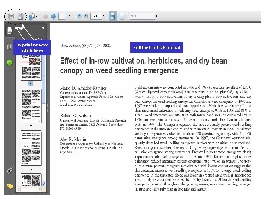The width and height of the screenshot is (265, 199).
Task: Select the Pages panel icon
Action: point(10,30)
